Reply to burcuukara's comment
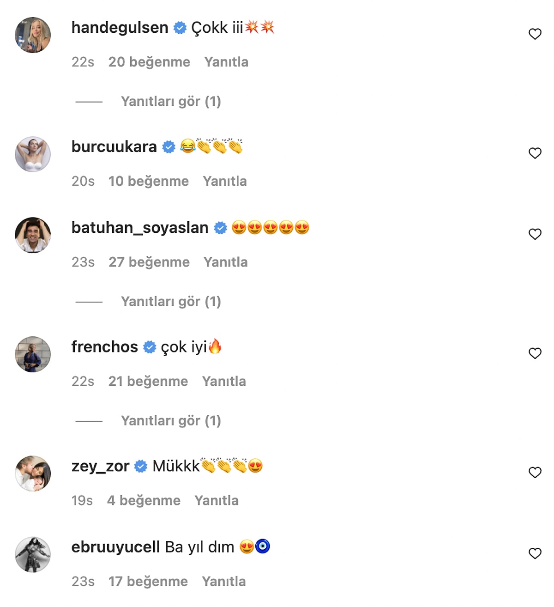Viewport: 554px width, 607px height. coord(225,181)
